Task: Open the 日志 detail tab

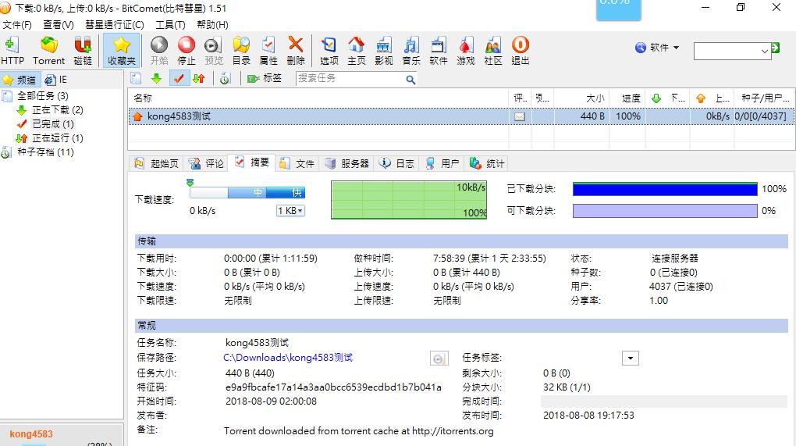Action: (397, 163)
